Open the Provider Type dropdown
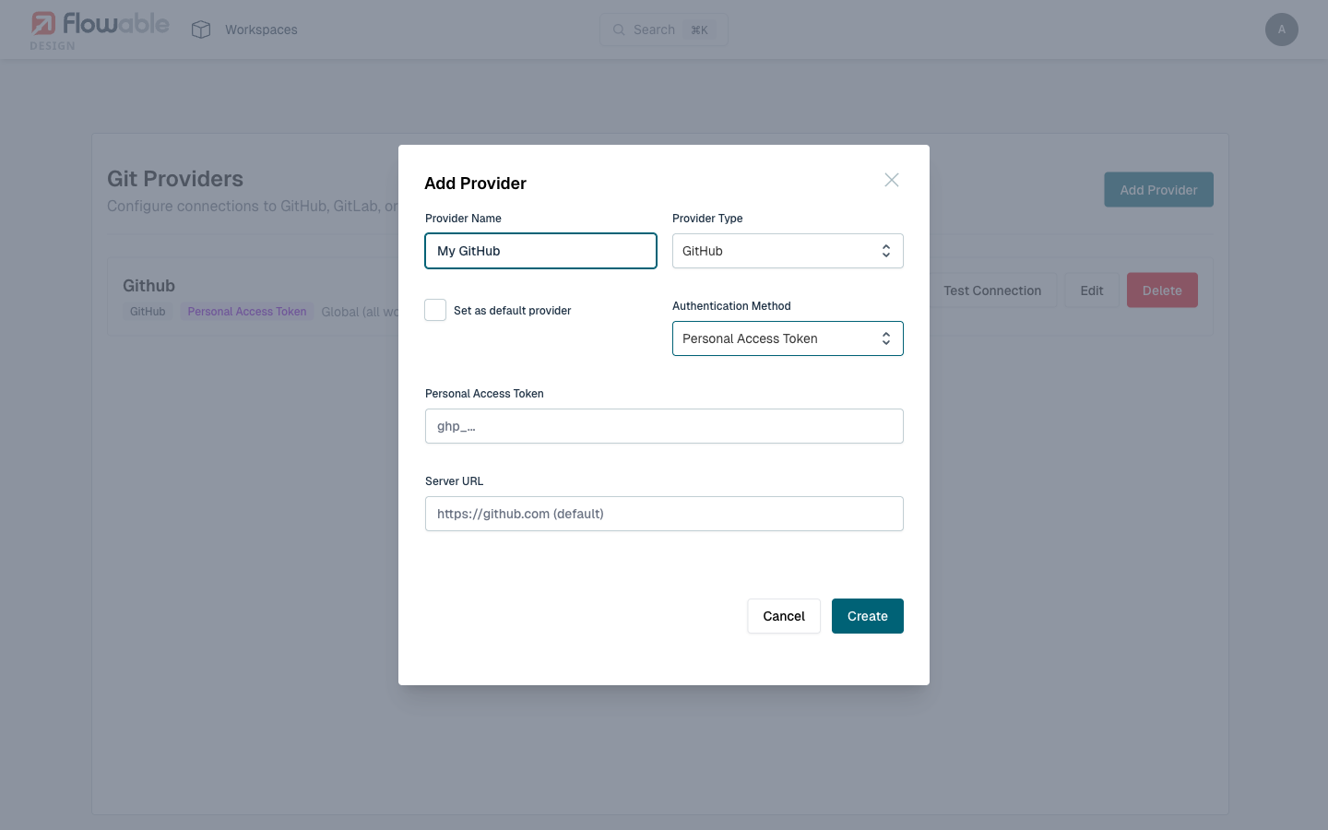The image size is (1328, 830). coord(788,251)
